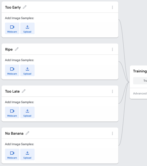Click pencil icon next to Too Late
The width and height of the screenshot is (147, 166).
coord(24,91)
